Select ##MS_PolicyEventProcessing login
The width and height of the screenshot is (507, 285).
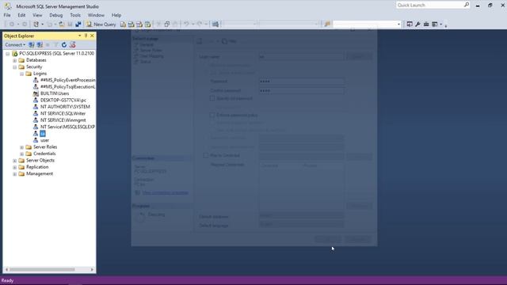coord(67,80)
